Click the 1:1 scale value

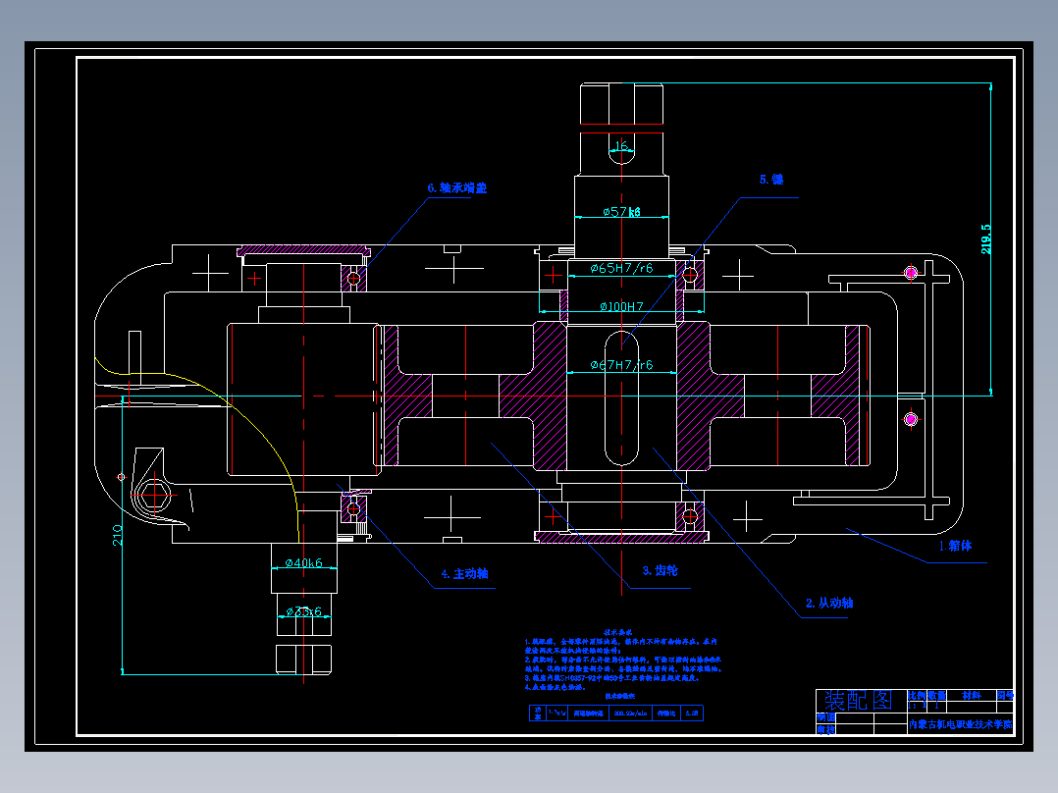(x=916, y=706)
